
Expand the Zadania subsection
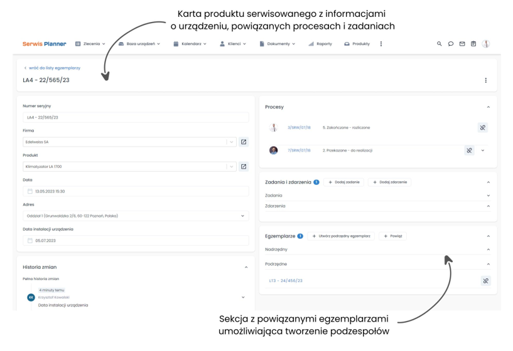(x=488, y=196)
